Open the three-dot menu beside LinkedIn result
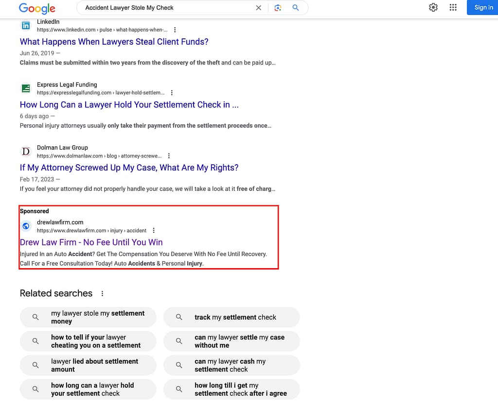 click(x=175, y=30)
